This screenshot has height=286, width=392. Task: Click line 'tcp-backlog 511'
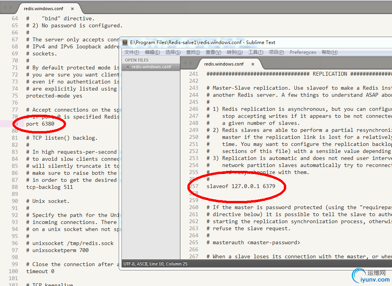point(49,187)
